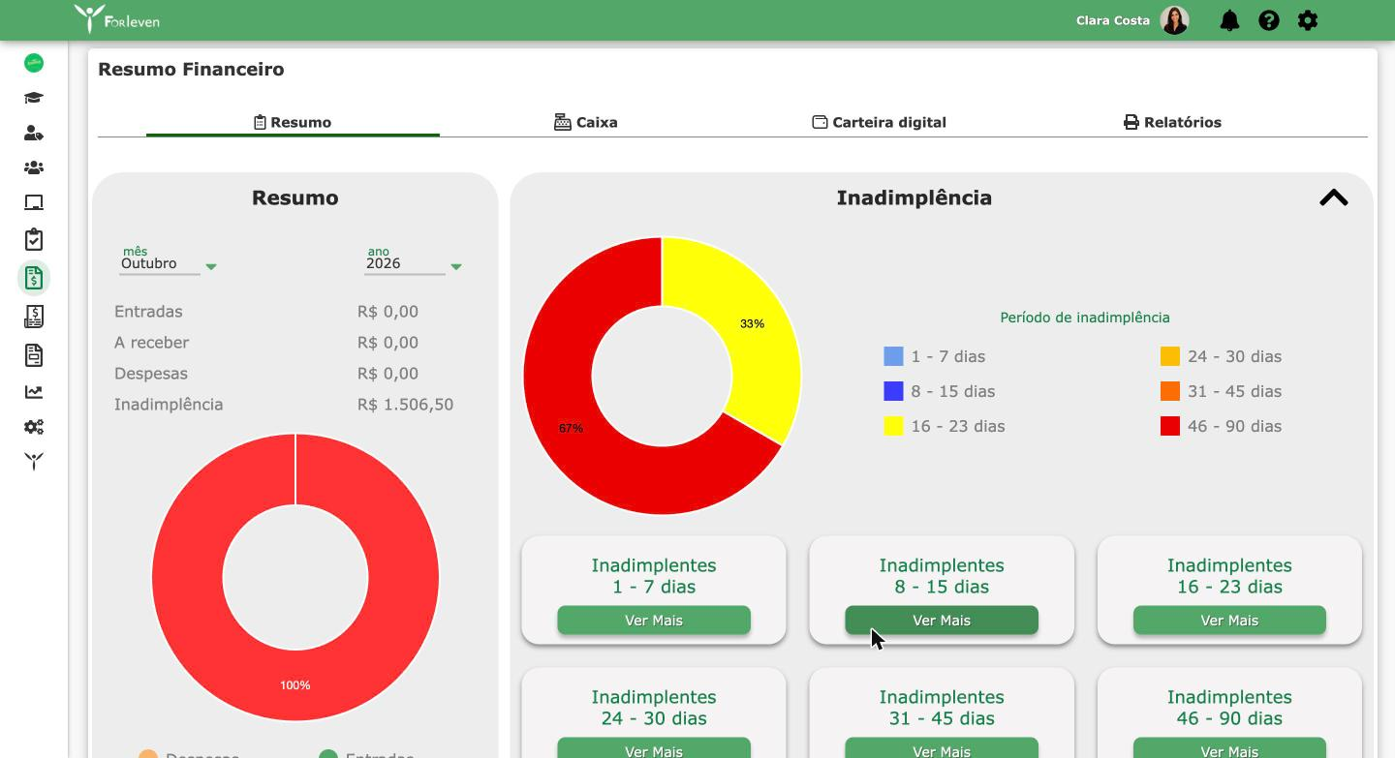Click Ver Mais for 16 - 23 dias

(x=1229, y=621)
